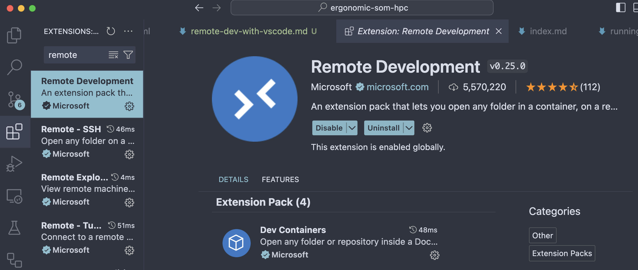Viewport: 638px width, 270px height.
Task: Switch to the FEATURES tab
Action: [x=280, y=180]
